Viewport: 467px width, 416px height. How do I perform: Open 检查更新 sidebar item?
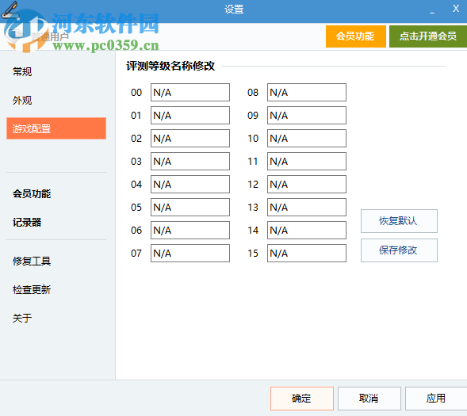pyautogui.click(x=32, y=289)
